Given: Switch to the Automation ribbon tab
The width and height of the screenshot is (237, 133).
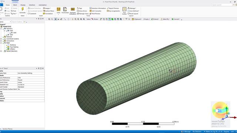Looking at the screenshot, I should [x=43, y=5].
